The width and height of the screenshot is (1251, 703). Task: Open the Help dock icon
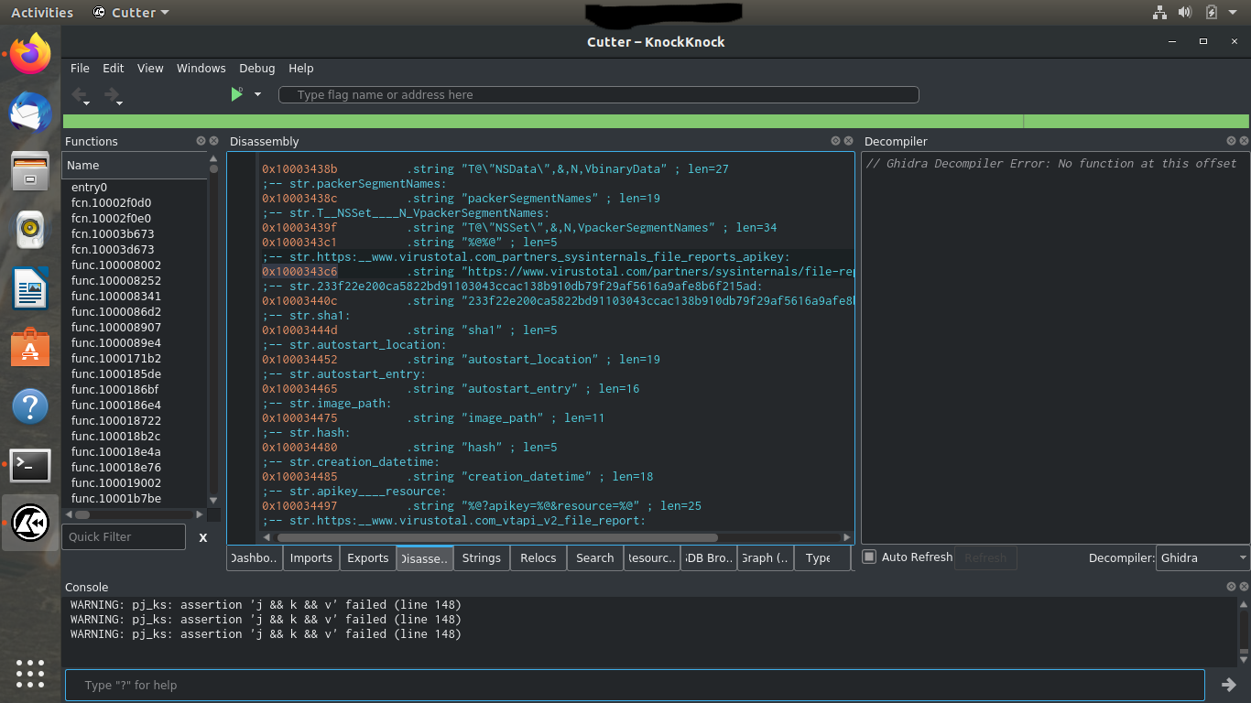pyautogui.click(x=30, y=406)
